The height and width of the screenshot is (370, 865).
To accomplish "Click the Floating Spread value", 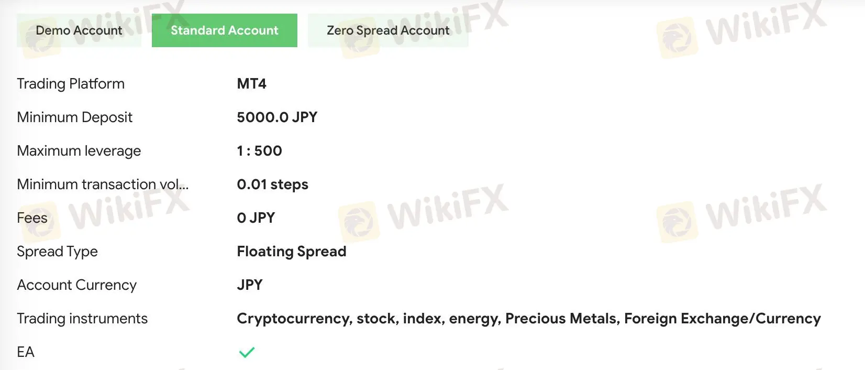I will click(x=292, y=252).
